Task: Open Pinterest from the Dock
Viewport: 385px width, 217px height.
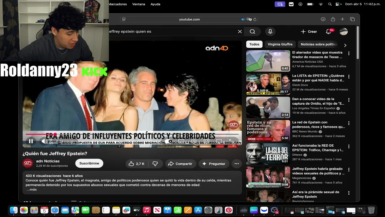Action: pyautogui.click(x=229, y=210)
